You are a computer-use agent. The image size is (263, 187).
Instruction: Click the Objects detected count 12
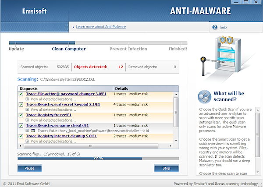[121, 67]
